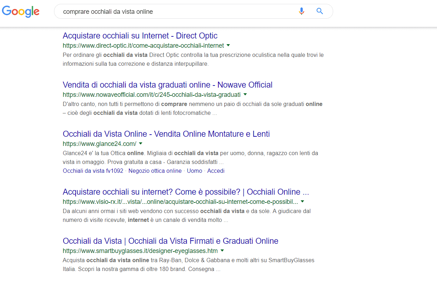
Task: Open 'Acquistare occhiali su internet? Come è possibile?' result
Action: click(x=186, y=192)
